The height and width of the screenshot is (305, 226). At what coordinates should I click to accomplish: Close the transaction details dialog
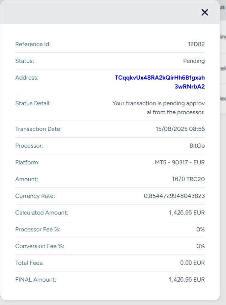point(205,12)
